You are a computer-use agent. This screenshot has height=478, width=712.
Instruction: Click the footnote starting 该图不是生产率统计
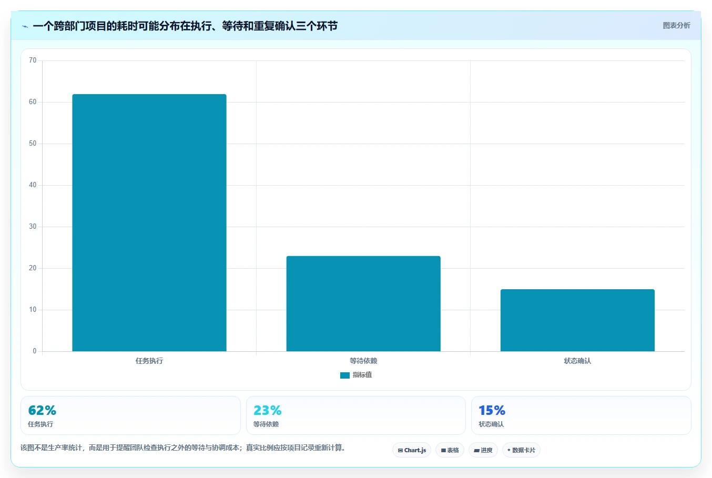[183, 448]
